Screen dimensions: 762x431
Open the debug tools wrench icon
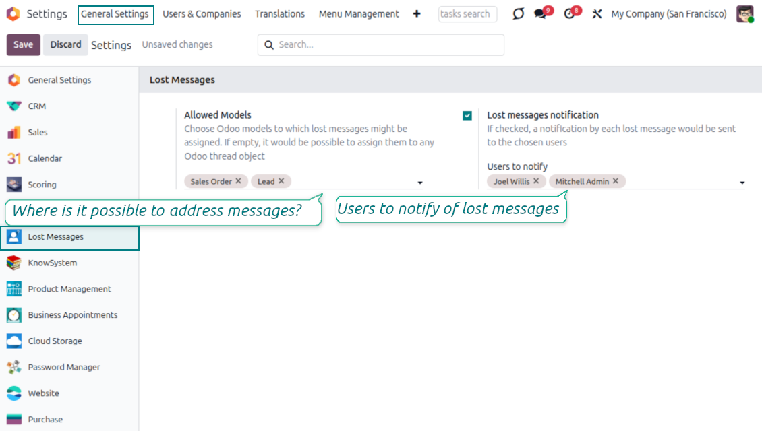(597, 14)
